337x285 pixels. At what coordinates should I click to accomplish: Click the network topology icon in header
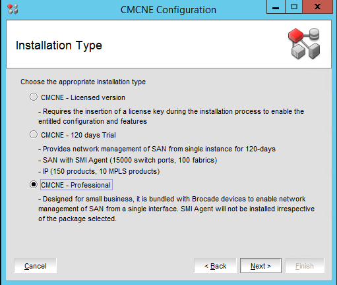pos(305,43)
